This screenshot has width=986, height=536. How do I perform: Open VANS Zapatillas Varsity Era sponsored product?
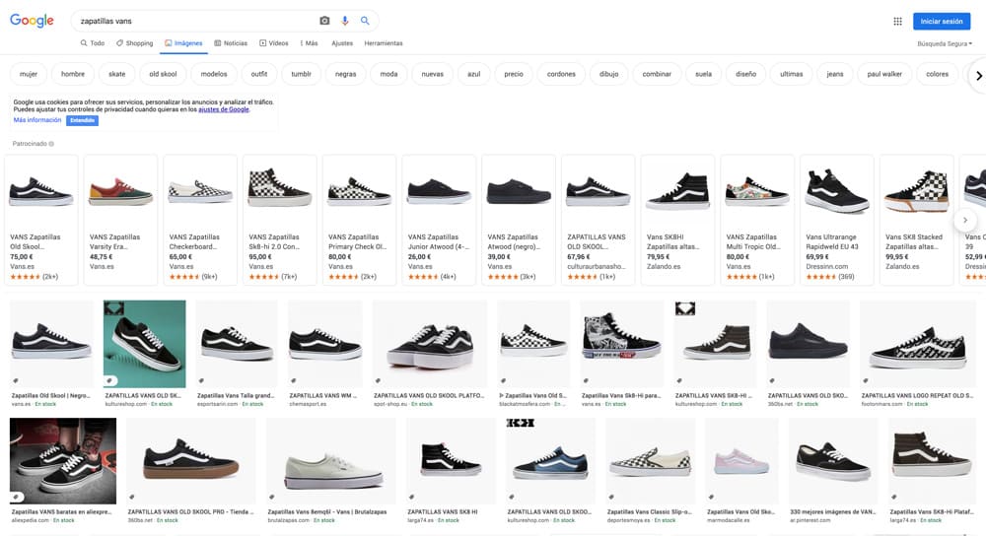click(120, 220)
